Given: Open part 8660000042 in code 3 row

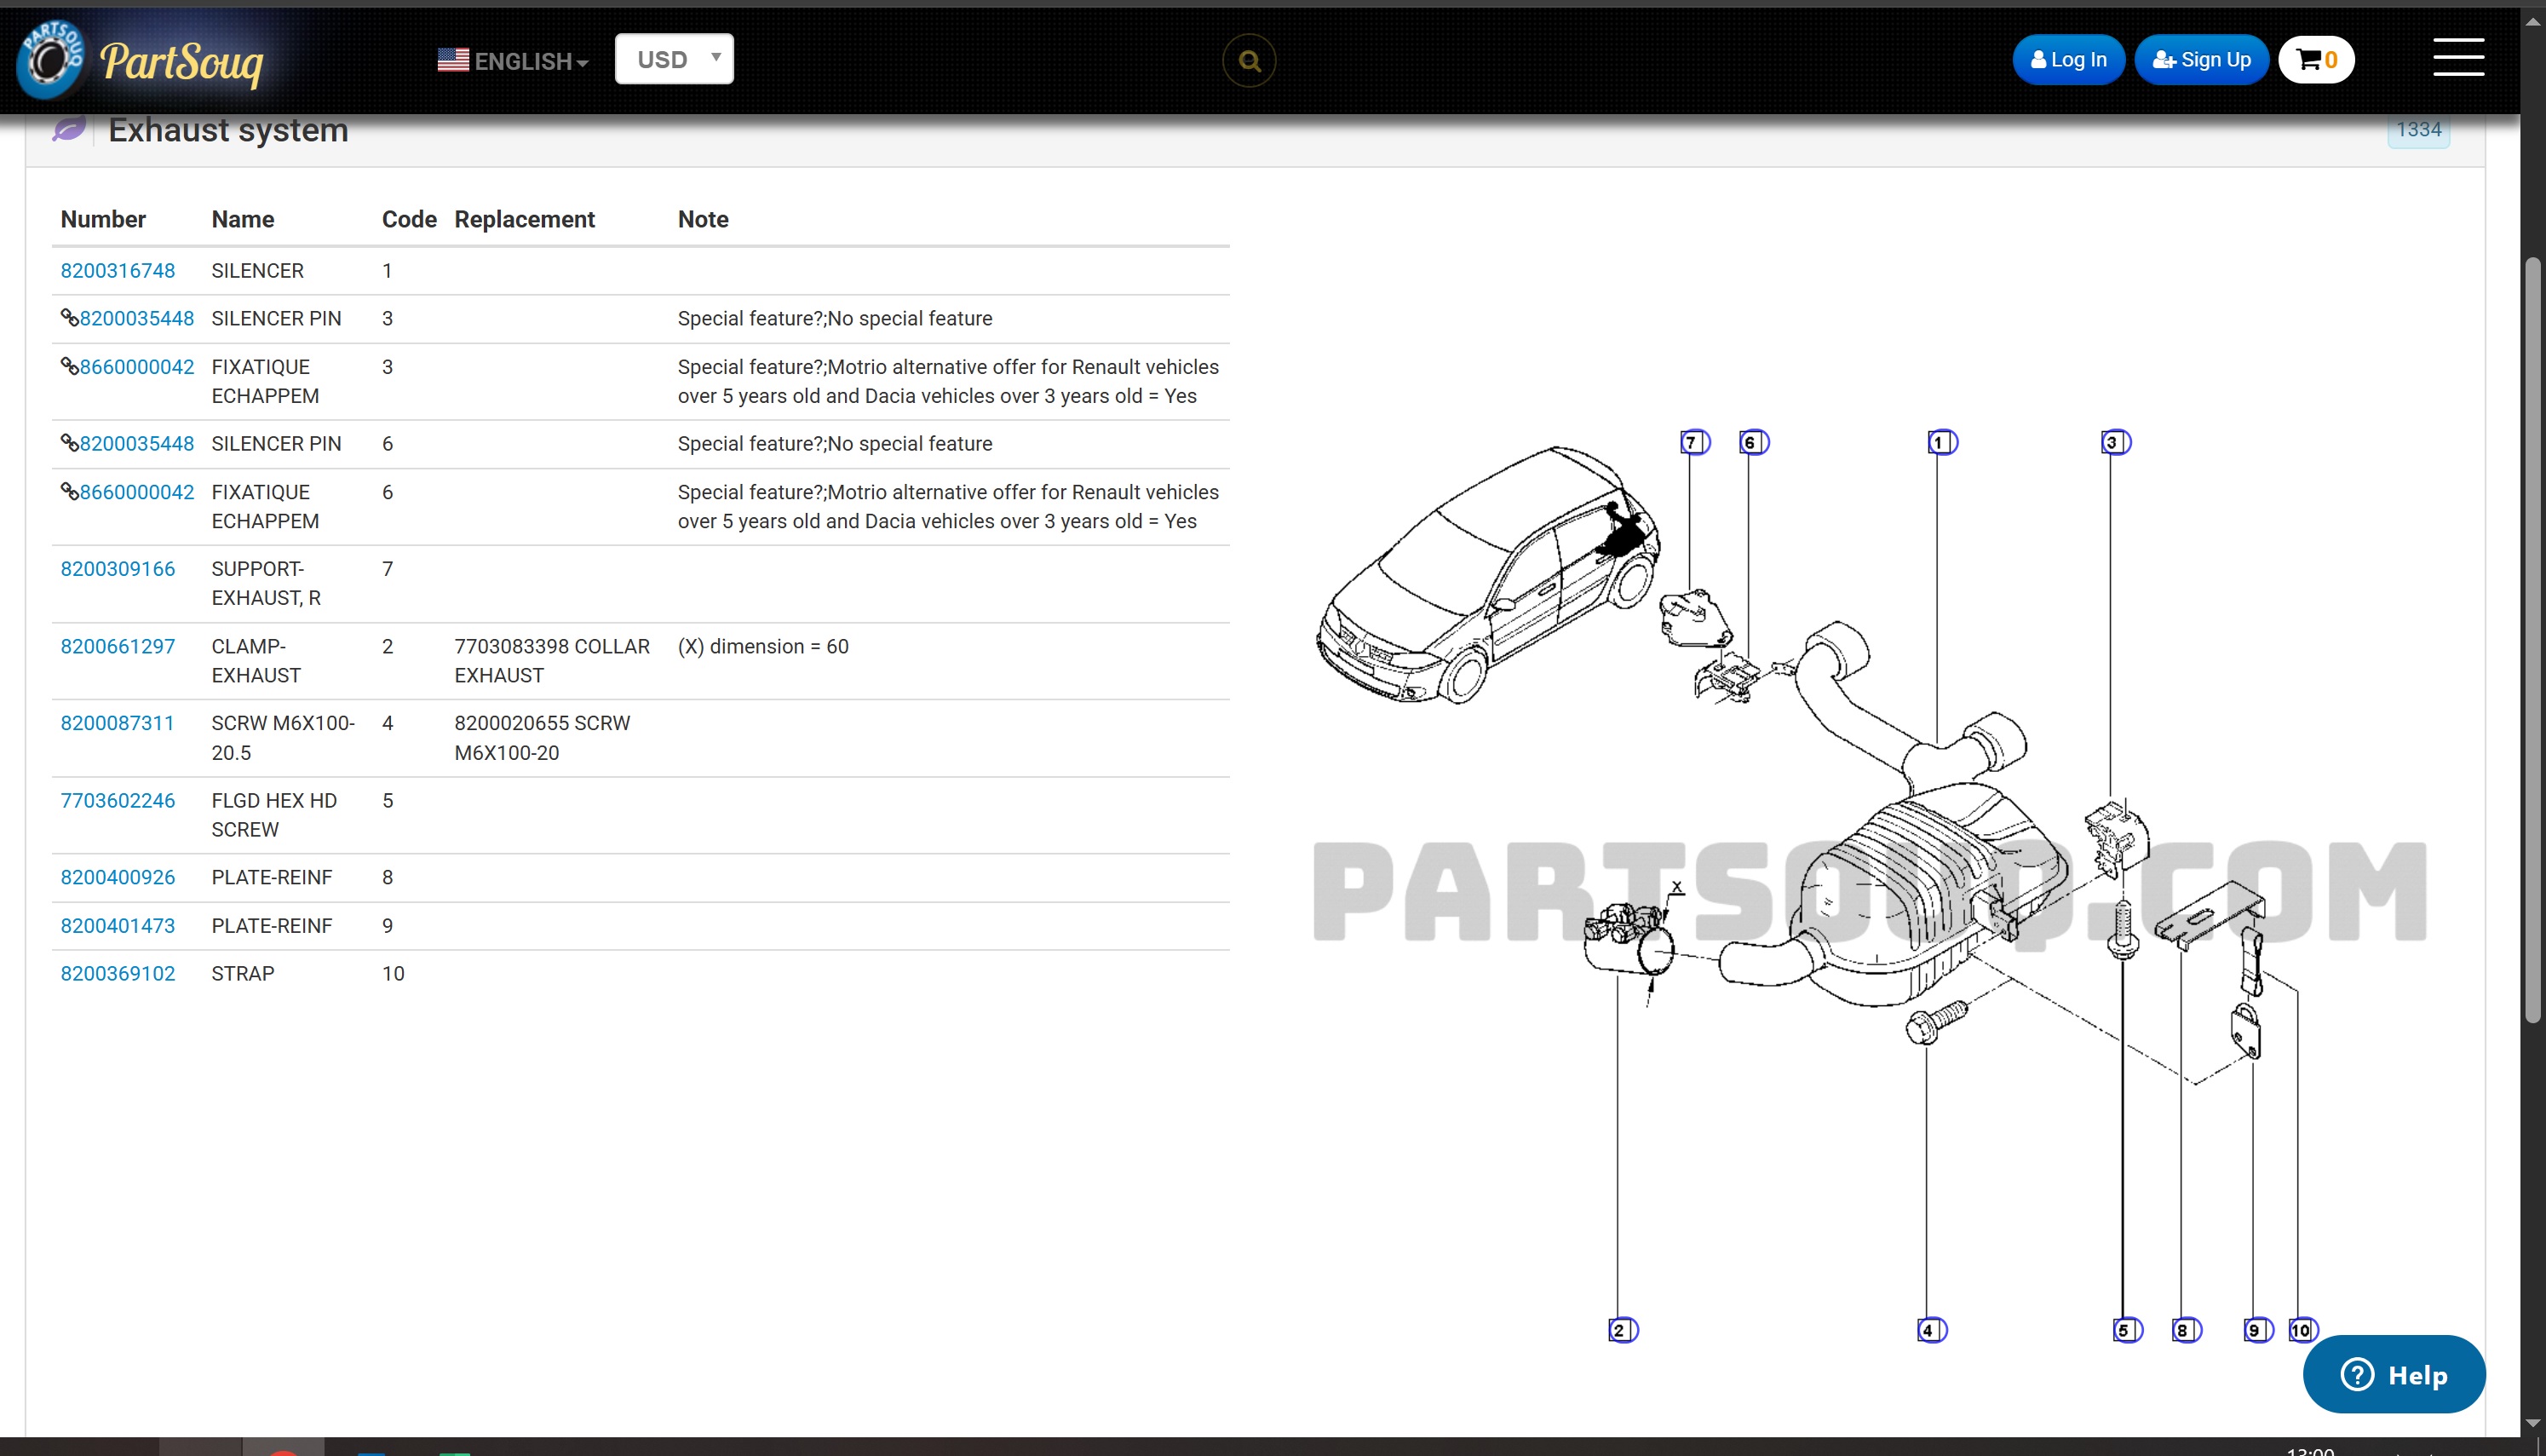Looking at the screenshot, I should pos(137,367).
